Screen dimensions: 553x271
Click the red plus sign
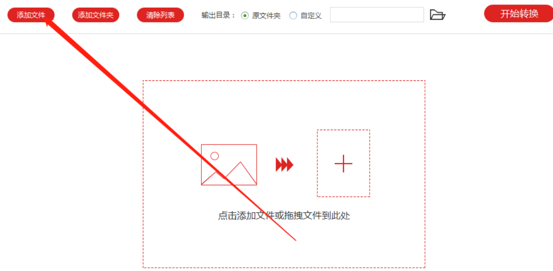343,164
